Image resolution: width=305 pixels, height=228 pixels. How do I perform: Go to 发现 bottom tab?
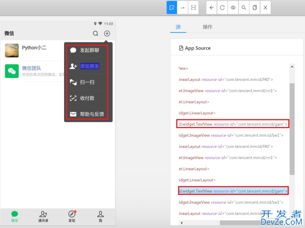[72, 216]
